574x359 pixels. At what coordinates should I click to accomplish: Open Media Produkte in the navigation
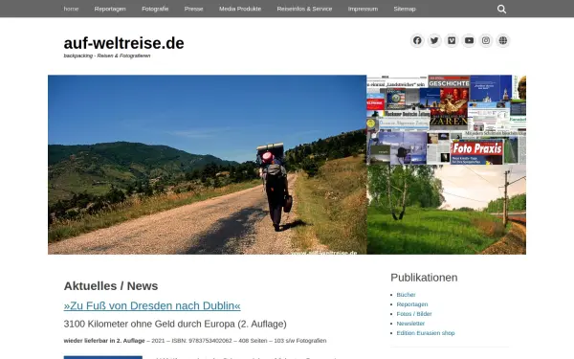click(x=240, y=9)
